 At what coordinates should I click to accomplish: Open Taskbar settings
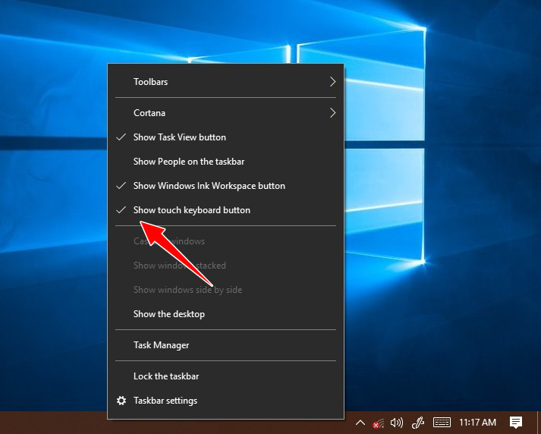[x=165, y=401]
